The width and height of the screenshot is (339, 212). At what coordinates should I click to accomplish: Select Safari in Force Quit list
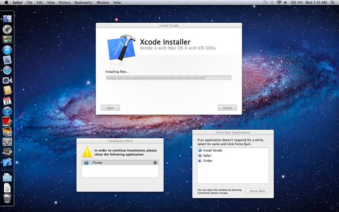tap(233, 155)
